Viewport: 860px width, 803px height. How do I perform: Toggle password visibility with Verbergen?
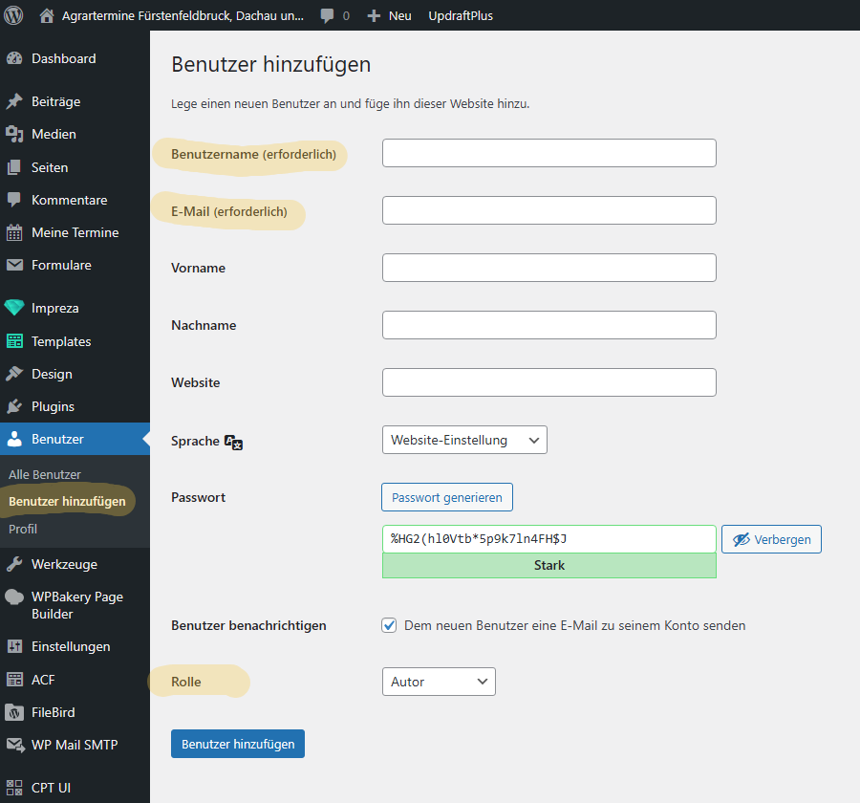tap(771, 539)
